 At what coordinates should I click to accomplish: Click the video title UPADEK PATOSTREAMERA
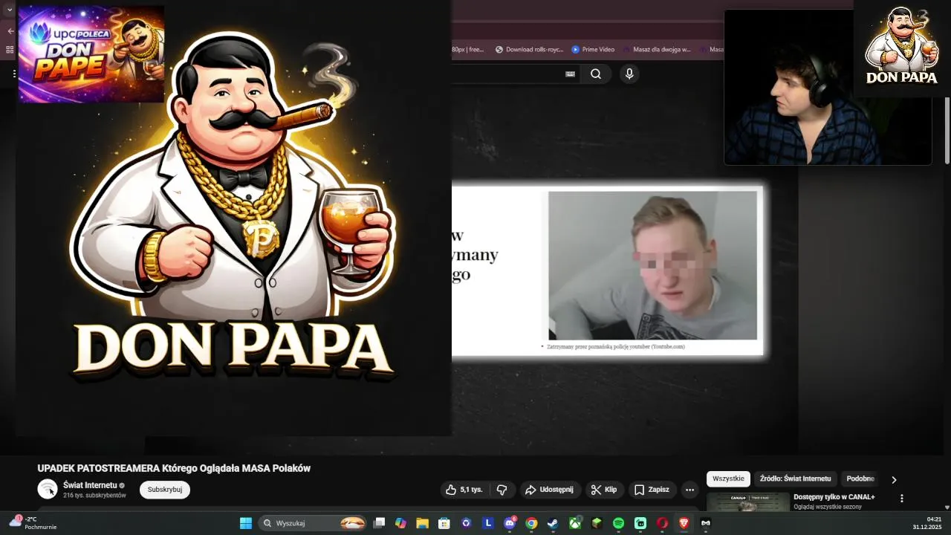(x=174, y=468)
